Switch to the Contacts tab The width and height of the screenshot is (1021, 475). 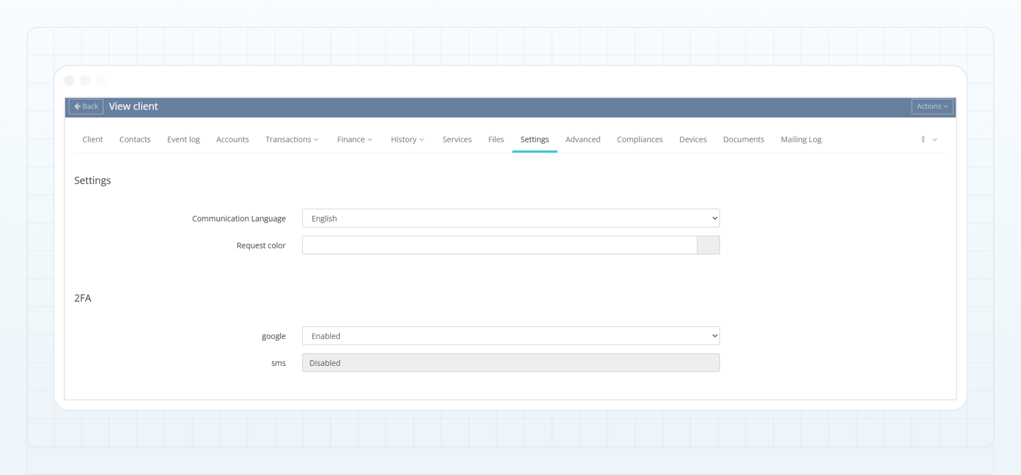135,139
